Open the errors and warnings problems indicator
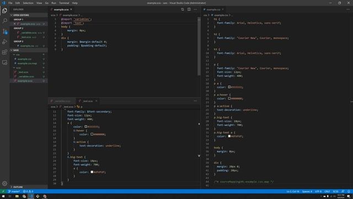This screenshot has width=353, height=199. point(28,191)
